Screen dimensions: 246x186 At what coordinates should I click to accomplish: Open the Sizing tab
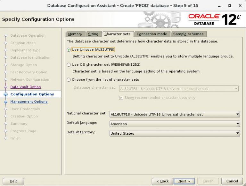(93, 34)
